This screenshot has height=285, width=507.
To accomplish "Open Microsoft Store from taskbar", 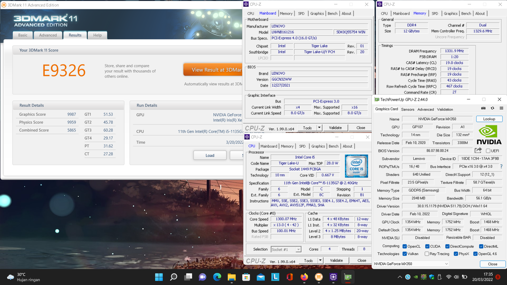I will click(246, 277).
